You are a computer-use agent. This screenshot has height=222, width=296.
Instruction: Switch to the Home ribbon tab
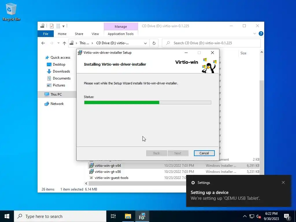(x=62, y=34)
